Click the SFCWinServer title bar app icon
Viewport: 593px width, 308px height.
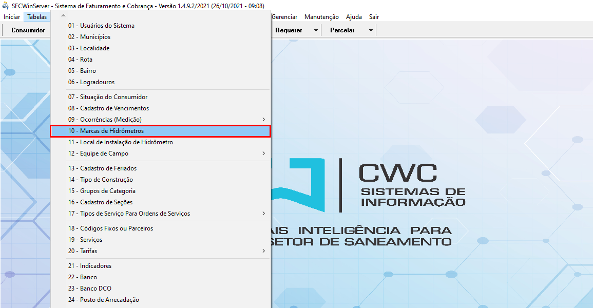pyautogui.click(x=6, y=6)
